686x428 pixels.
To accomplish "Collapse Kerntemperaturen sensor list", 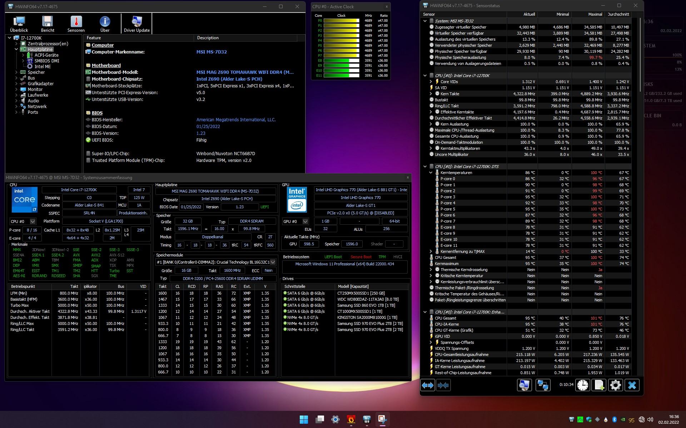I will (431, 173).
